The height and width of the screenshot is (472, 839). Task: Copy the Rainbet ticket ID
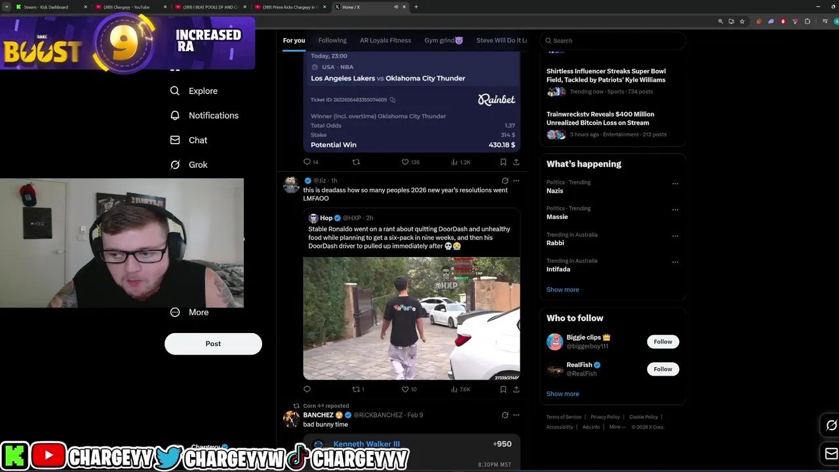pos(393,100)
